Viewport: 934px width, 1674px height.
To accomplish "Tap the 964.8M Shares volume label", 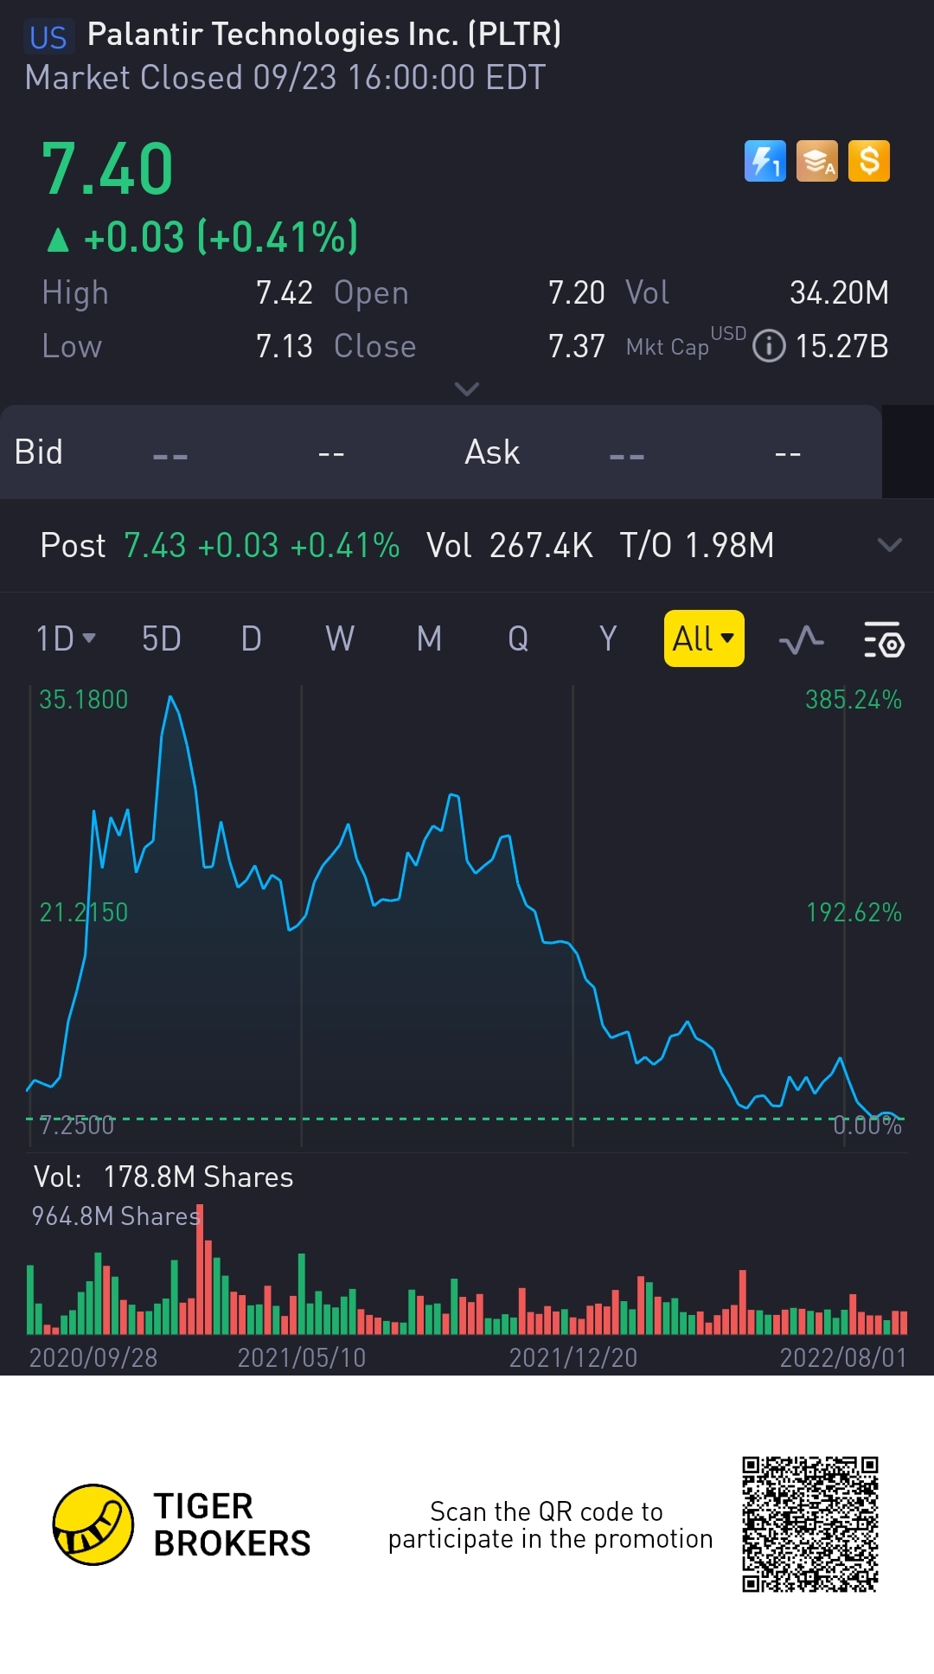I will [116, 1215].
